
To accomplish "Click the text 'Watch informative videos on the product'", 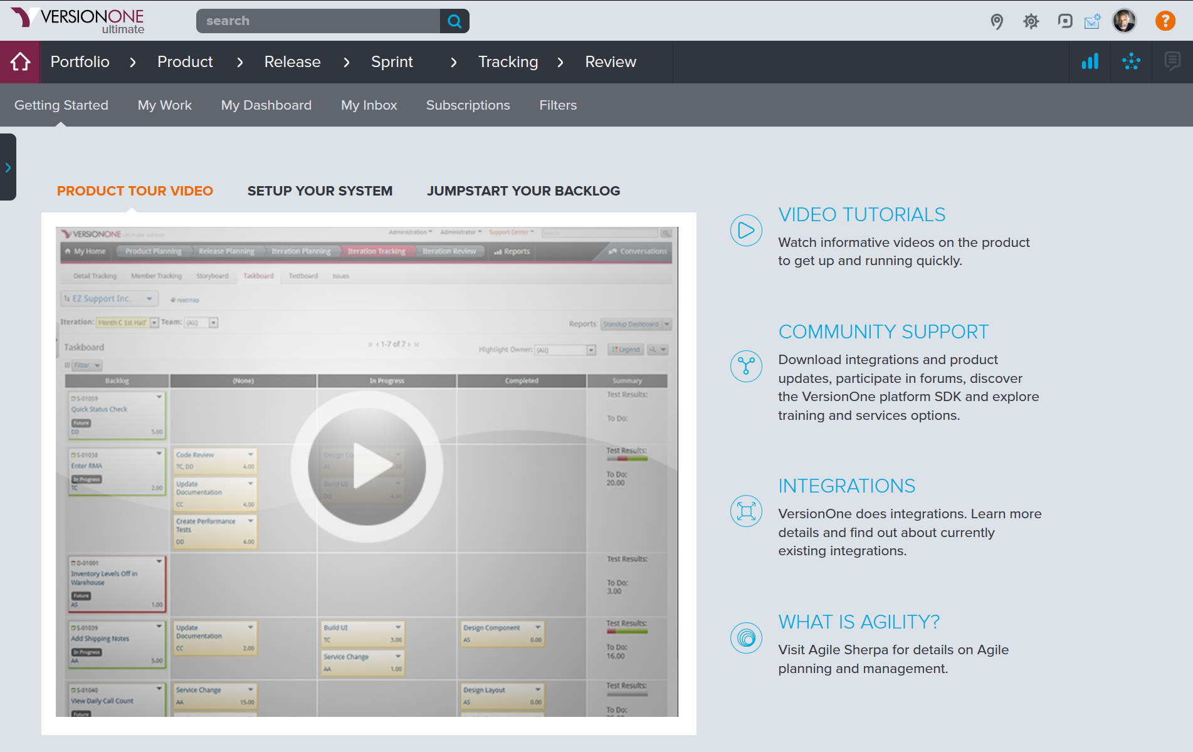I will (x=904, y=243).
